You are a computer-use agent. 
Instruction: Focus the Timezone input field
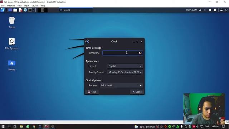point(122,53)
